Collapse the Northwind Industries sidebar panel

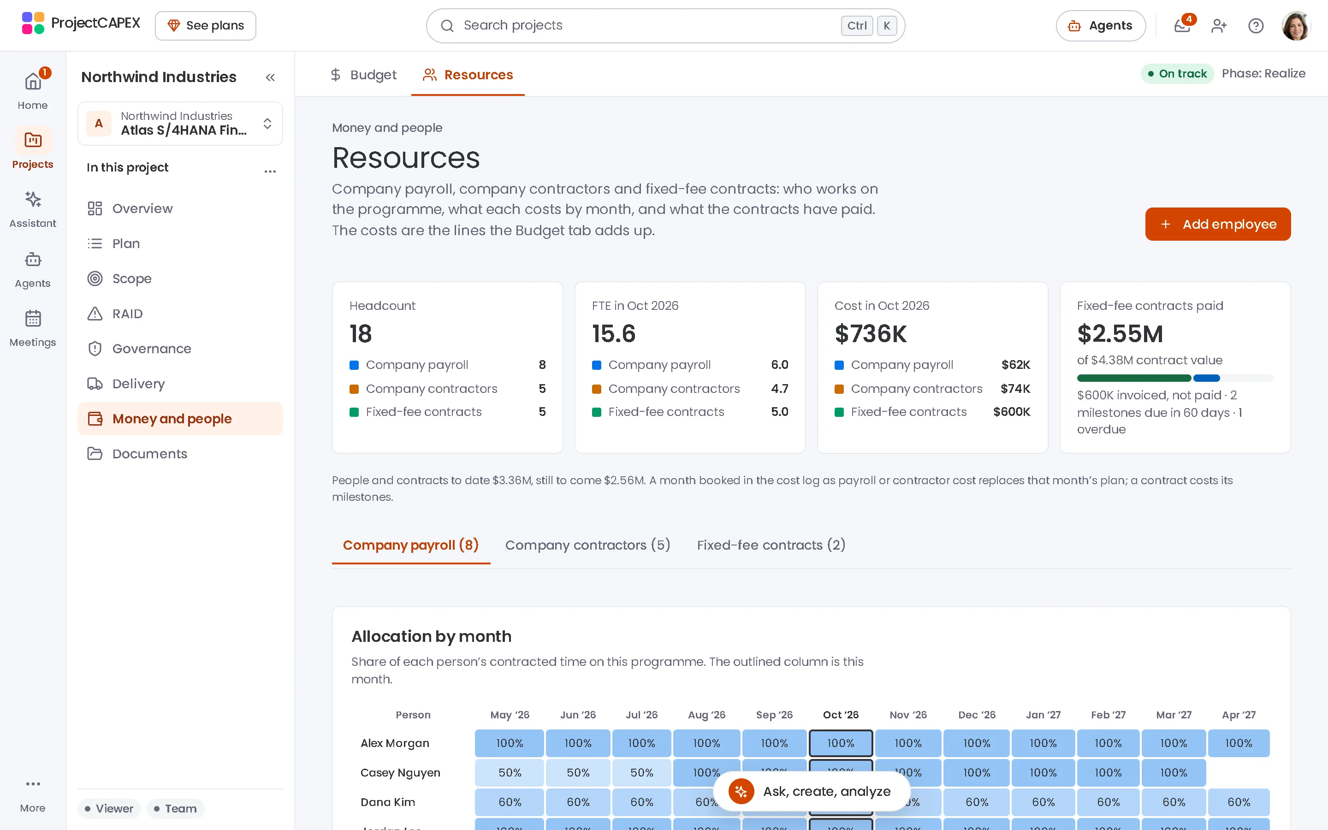point(270,77)
